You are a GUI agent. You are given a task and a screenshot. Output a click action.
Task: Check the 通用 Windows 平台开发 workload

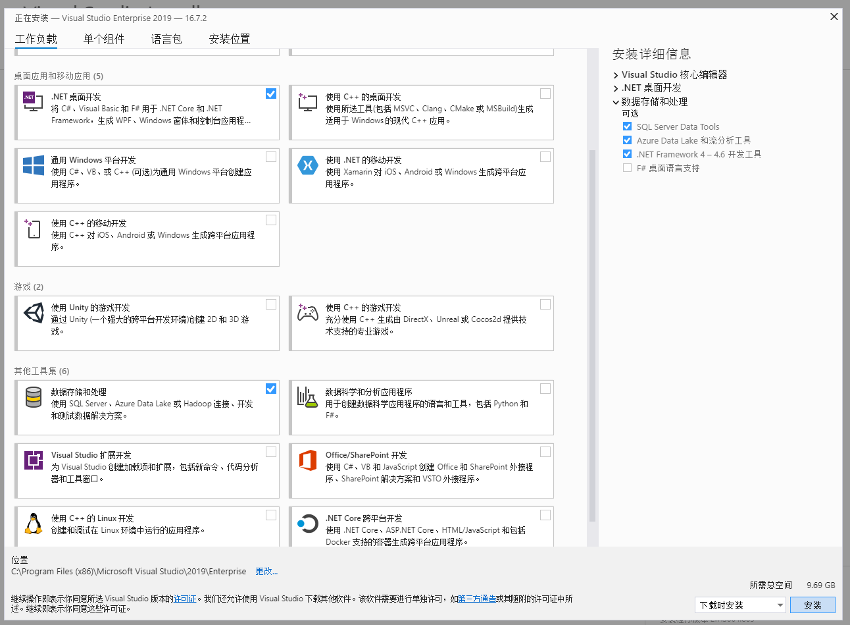(x=271, y=157)
